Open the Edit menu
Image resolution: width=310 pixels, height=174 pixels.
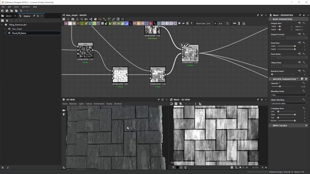9,7
